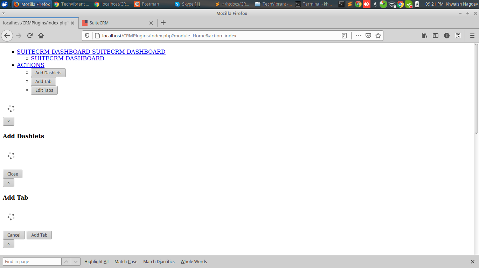
Task: Close the localhost/CRMPlugins tab
Action: [72, 23]
